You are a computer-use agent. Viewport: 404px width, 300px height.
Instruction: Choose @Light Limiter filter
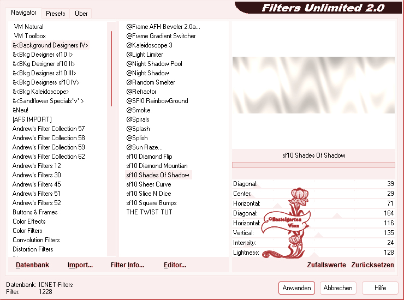coord(145,55)
